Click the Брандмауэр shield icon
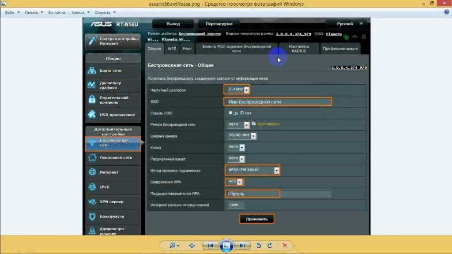This screenshot has width=452, height=254. pos(92,217)
